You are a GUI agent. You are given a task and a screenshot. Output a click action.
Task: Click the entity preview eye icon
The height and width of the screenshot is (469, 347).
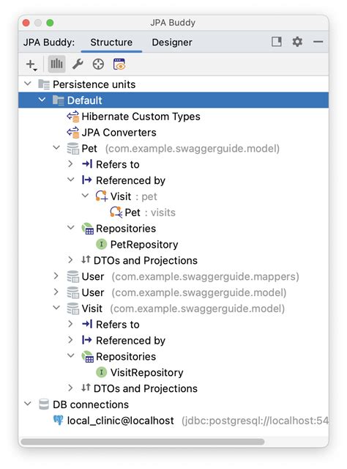(x=119, y=64)
